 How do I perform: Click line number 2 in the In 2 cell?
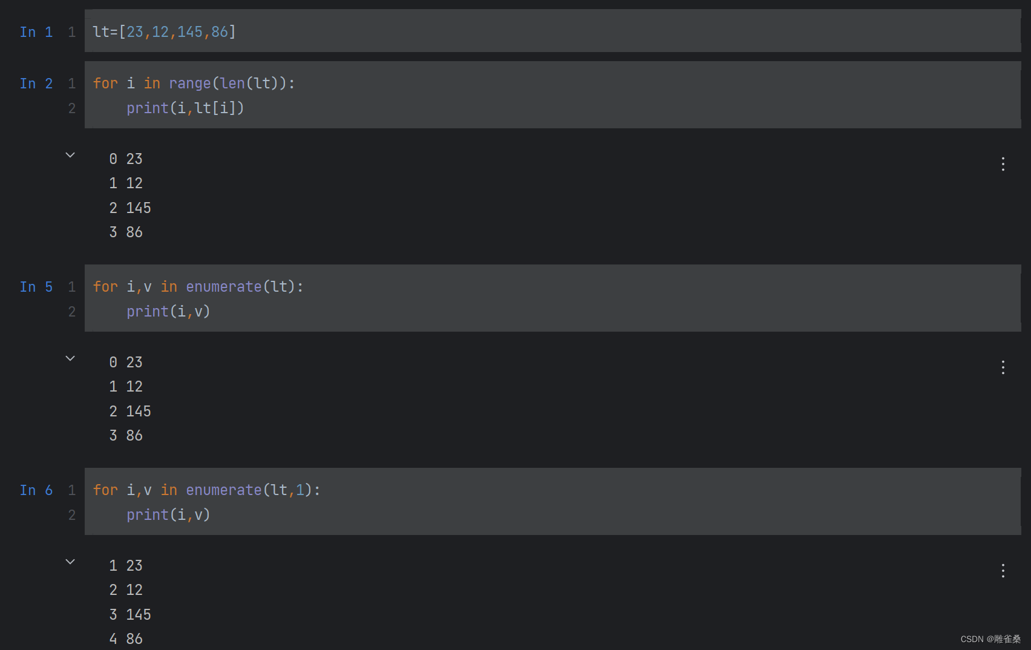click(x=71, y=108)
